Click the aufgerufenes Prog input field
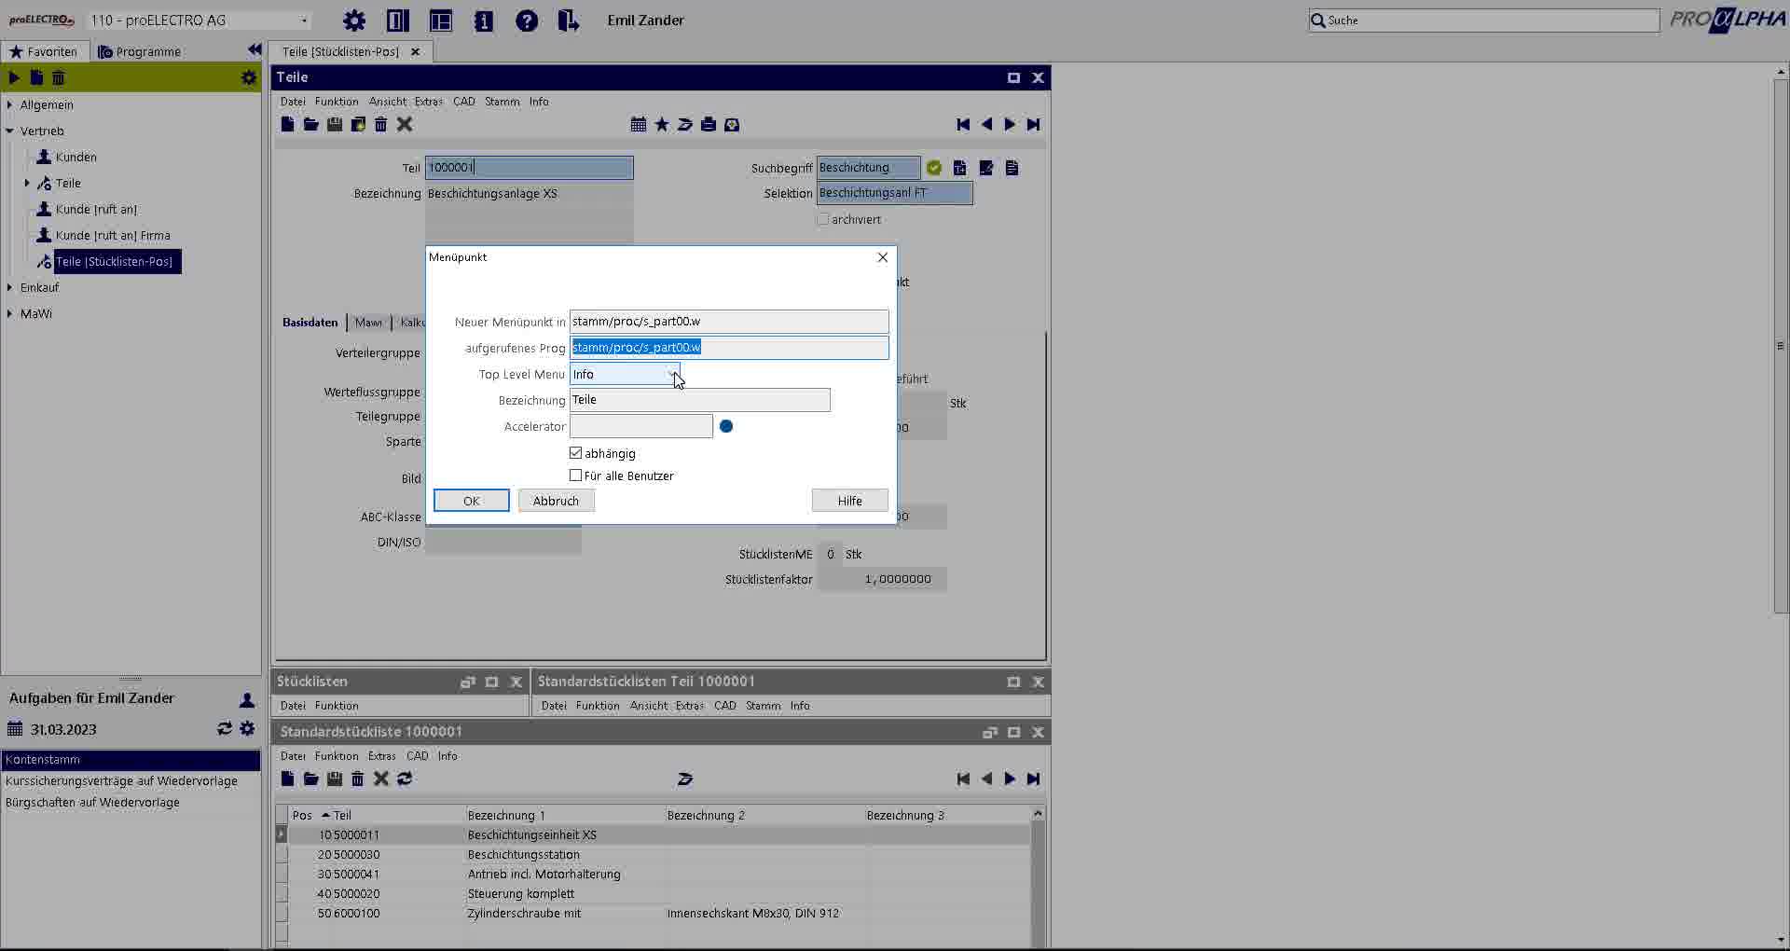This screenshot has height=951, width=1790. click(729, 348)
